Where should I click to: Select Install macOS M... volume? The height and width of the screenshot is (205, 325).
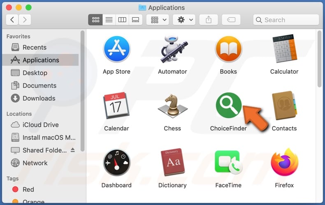pyautogui.click(x=40, y=138)
